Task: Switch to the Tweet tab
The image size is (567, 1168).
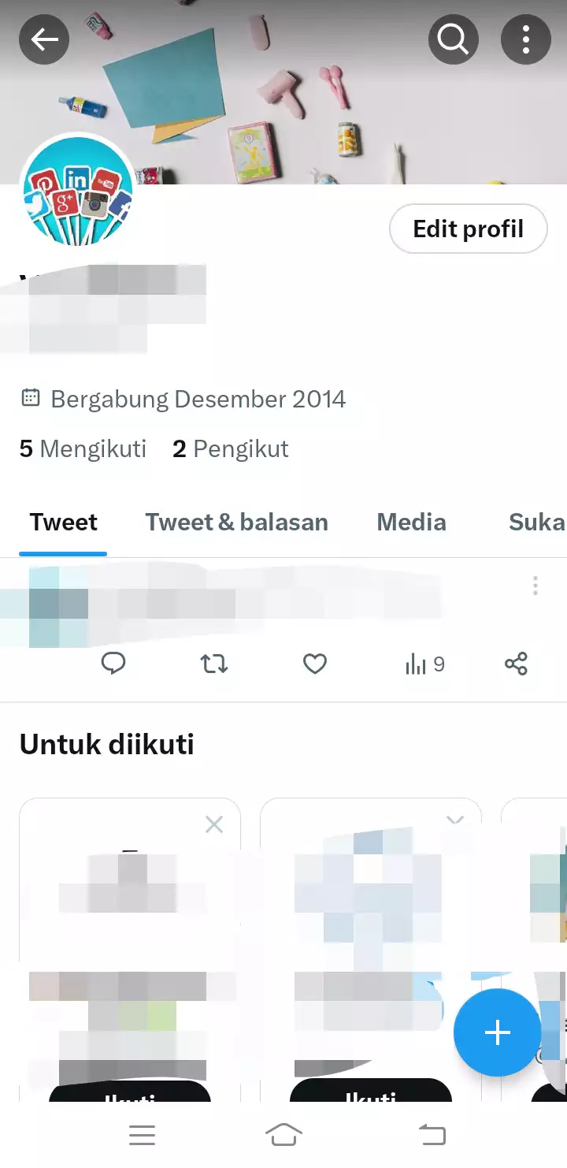Action: tap(64, 522)
